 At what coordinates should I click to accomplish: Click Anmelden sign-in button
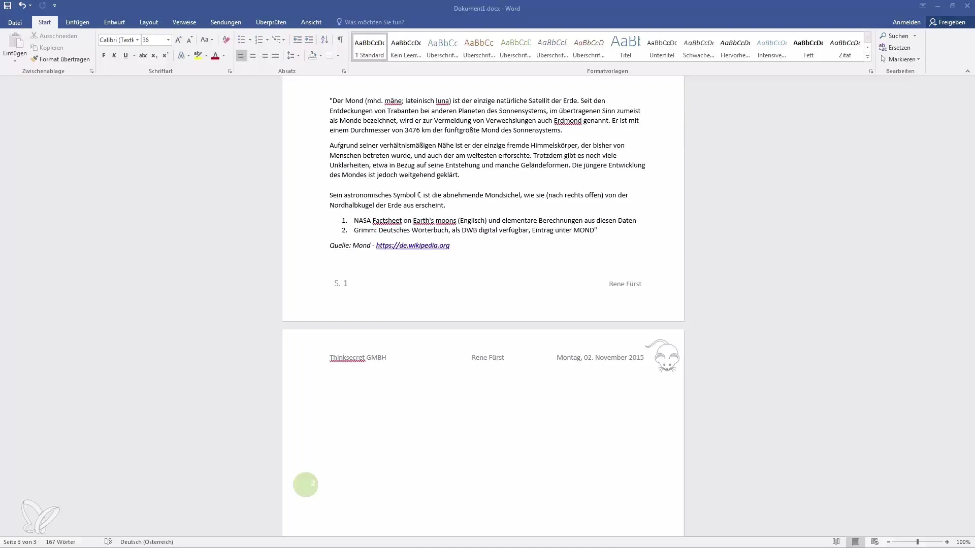tap(906, 22)
